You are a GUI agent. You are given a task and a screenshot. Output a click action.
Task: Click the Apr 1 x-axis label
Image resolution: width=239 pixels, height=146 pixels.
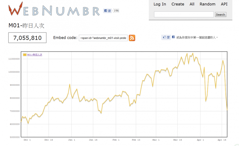(200, 140)
